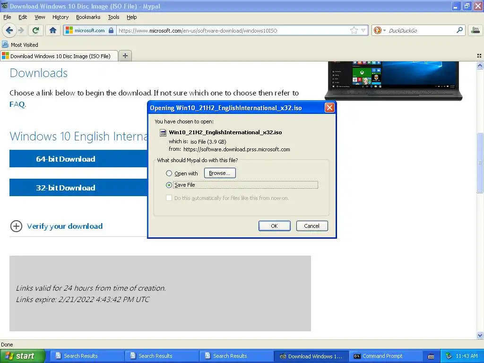Click Browse button in download dialog
The width and height of the screenshot is (484, 363).
(220, 173)
